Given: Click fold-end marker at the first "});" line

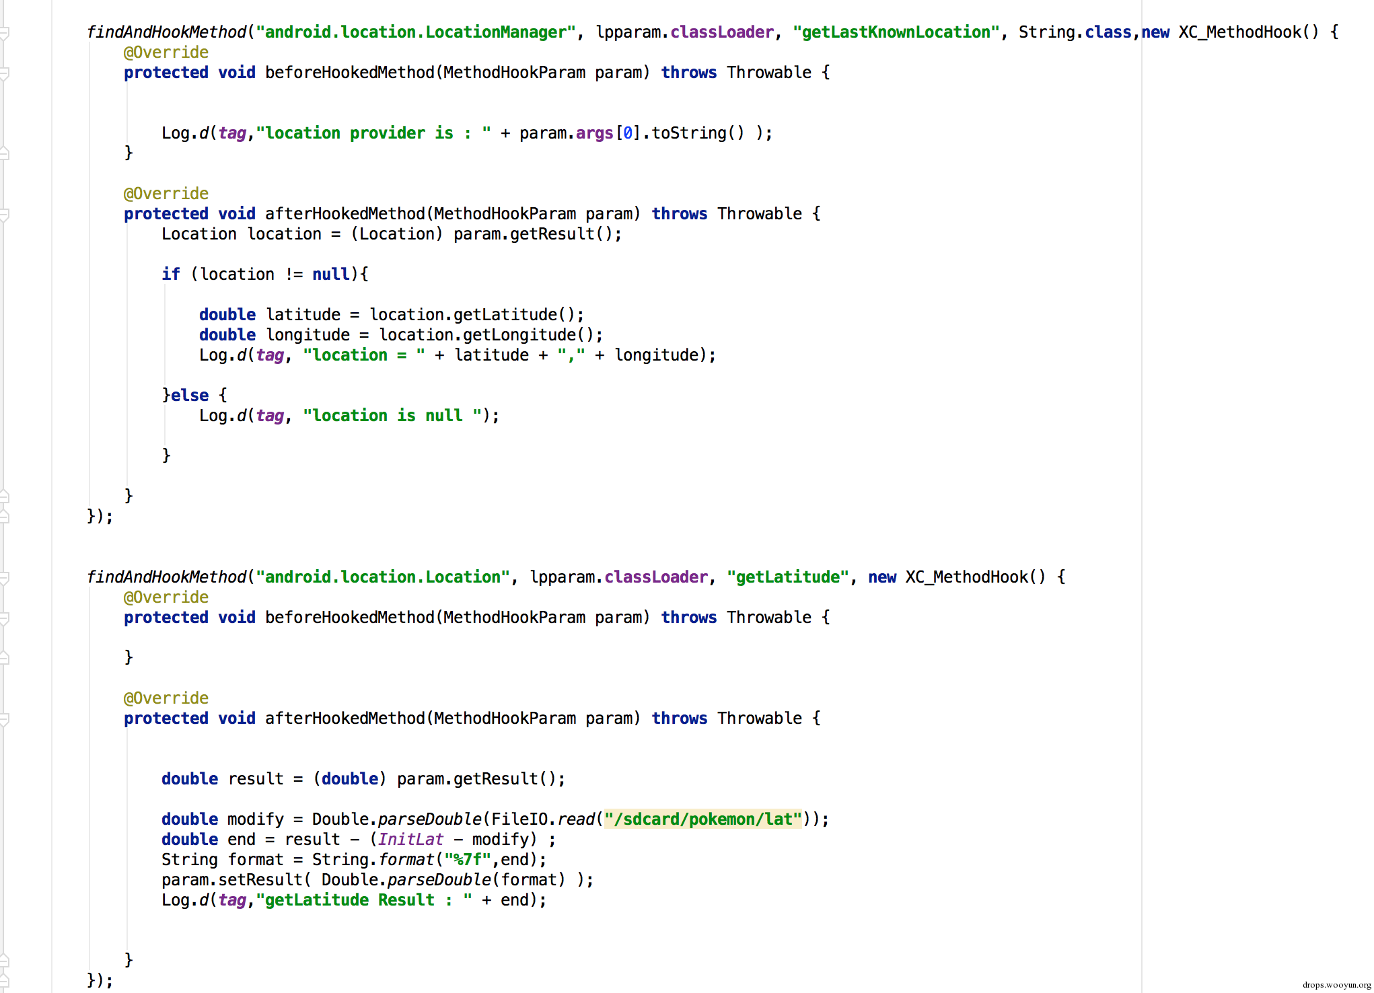Looking at the screenshot, I should [x=3, y=517].
